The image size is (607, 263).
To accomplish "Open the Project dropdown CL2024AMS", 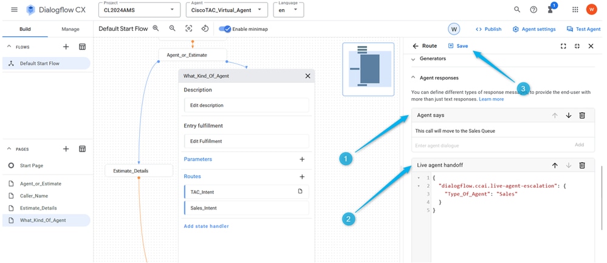I will point(139,10).
